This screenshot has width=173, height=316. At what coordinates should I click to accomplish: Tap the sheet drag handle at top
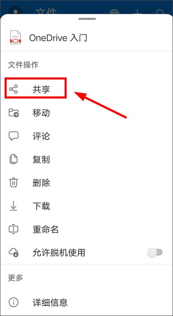click(x=87, y=19)
